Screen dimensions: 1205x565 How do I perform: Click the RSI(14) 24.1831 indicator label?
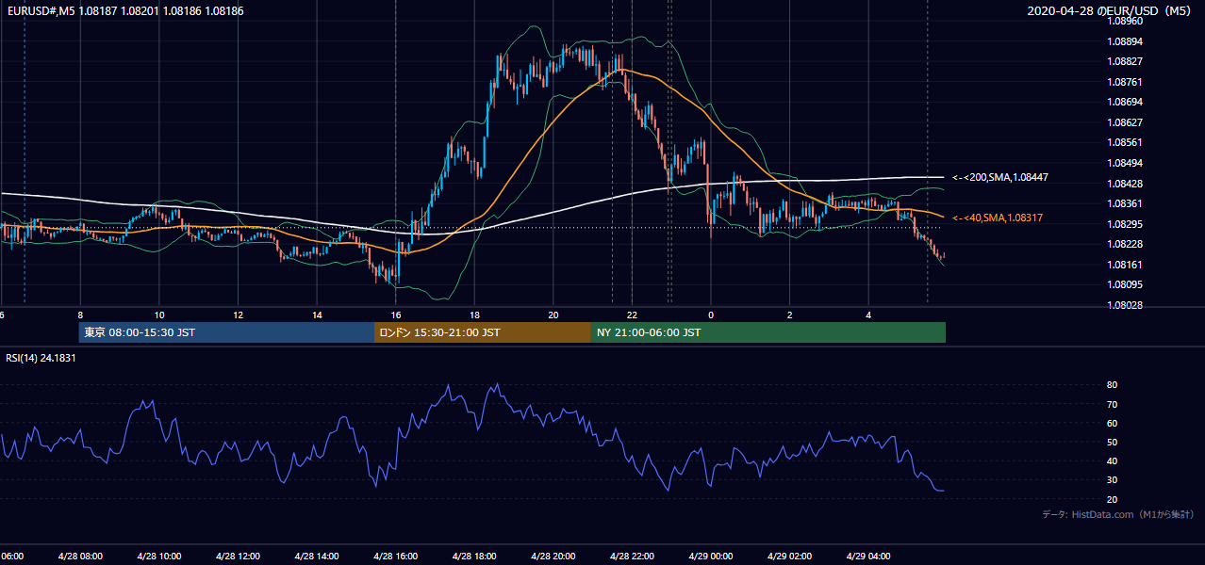pyautogui.click(x=41, y=358)
